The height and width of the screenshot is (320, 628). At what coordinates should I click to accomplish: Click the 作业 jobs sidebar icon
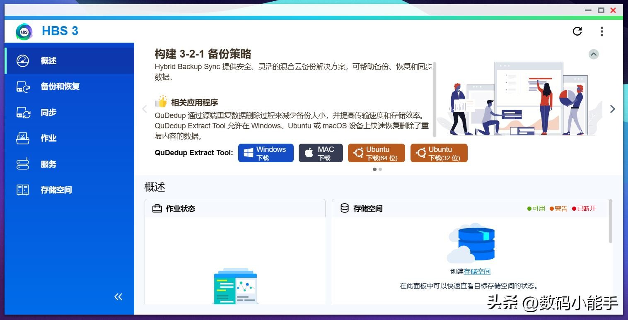pyautogui.click(x=23, y=138)
